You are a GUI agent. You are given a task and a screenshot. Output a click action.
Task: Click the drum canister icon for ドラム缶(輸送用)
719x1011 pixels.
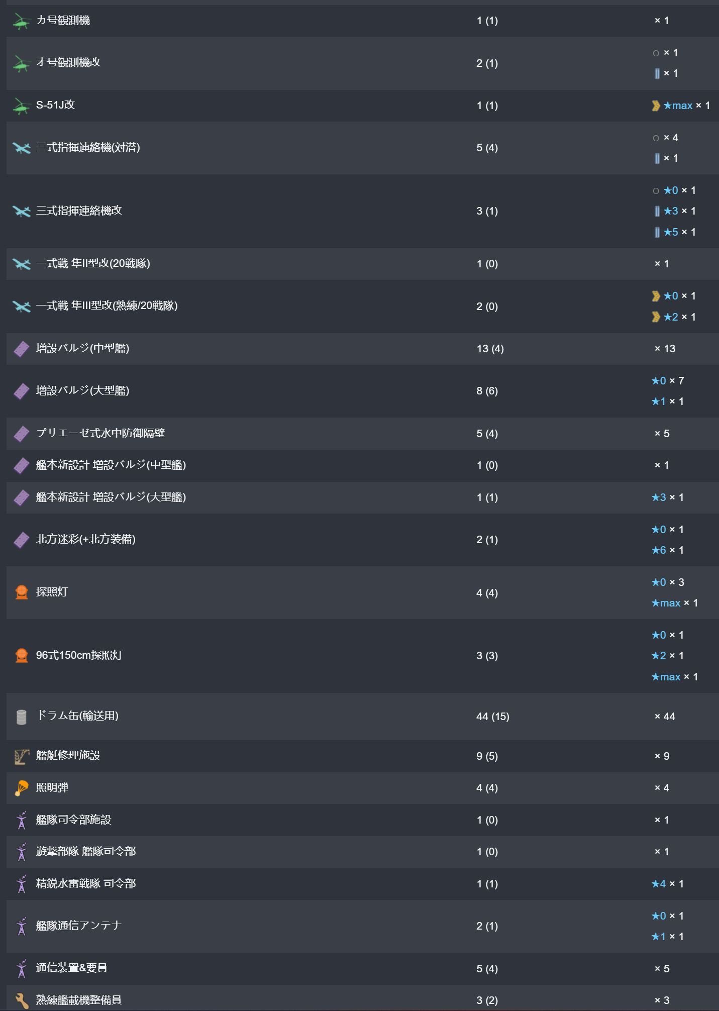[21, 717]
